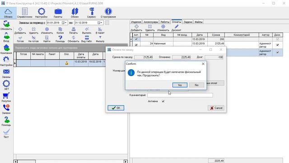Open Справочники reference books
289x163 pixels.
coord(24,13)
